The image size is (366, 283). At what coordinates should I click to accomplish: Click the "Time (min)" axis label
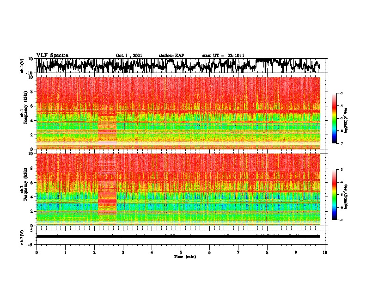pos(185,257)
